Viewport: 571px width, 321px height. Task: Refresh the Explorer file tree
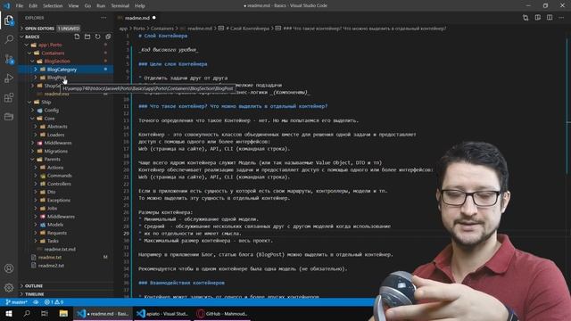click(97, 37)
